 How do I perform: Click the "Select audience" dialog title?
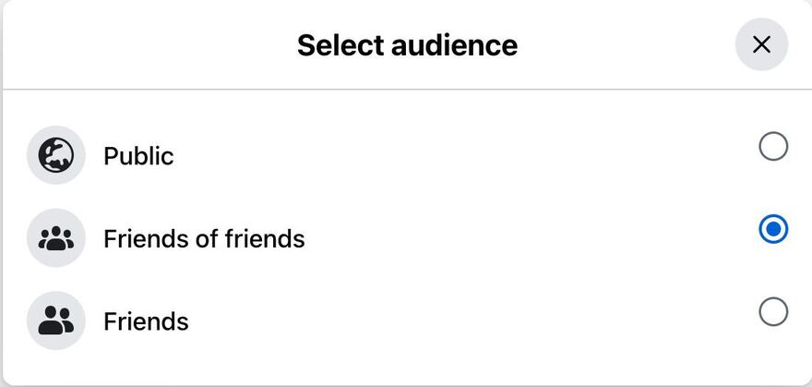click(x=407, y=44)
